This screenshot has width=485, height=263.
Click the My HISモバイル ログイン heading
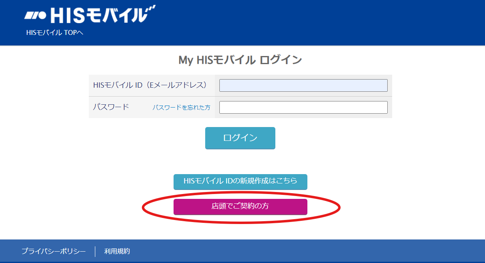click(240, 60)
